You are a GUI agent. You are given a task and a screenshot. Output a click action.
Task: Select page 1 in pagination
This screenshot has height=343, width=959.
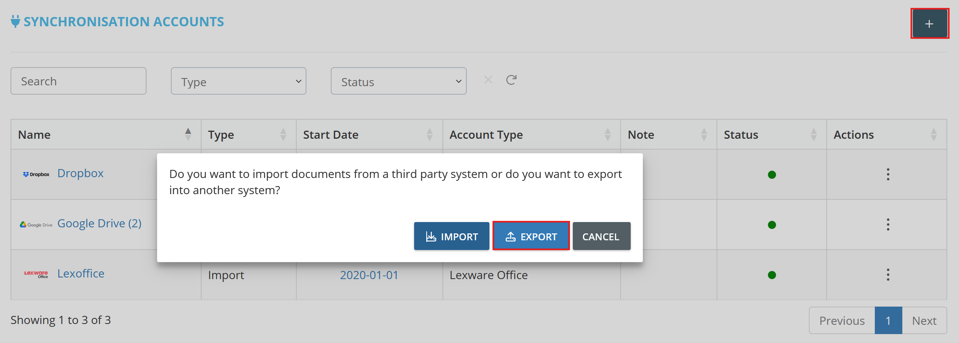(x=889, y=320)
